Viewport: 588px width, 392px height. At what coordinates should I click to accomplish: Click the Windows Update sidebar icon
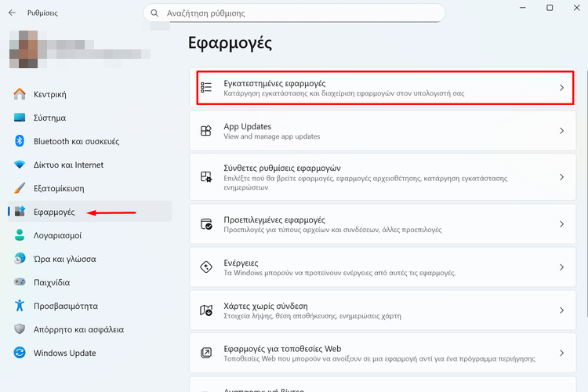click(x=20, y=353)
